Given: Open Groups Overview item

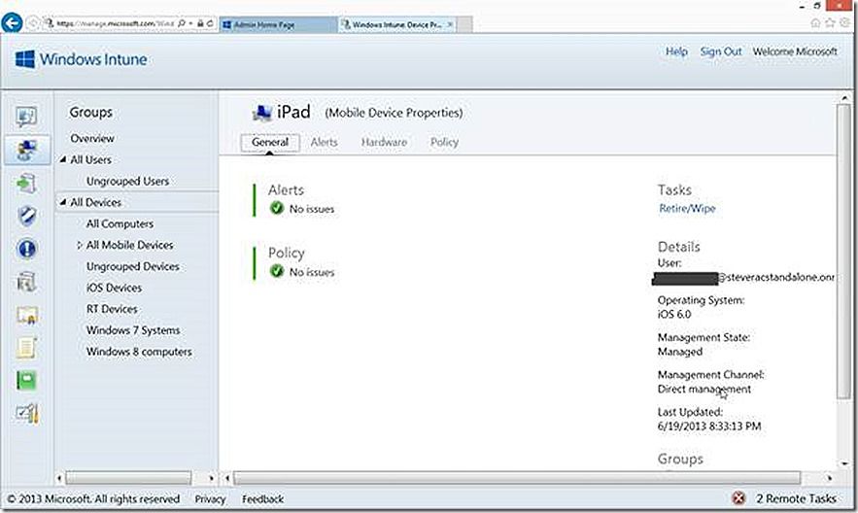Looking at the screenshot, I should click(92, 138).
